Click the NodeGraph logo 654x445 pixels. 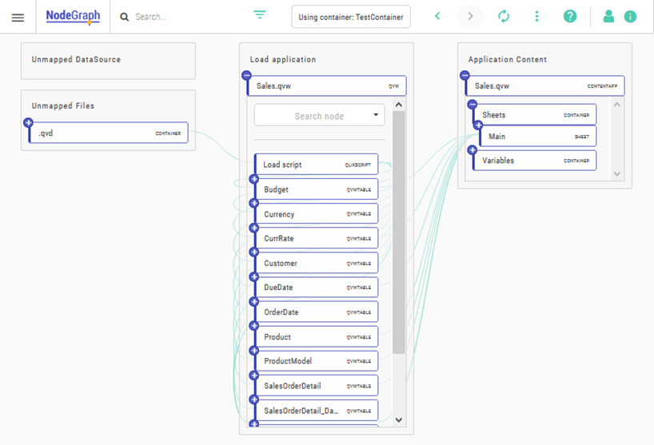(73, 16)
